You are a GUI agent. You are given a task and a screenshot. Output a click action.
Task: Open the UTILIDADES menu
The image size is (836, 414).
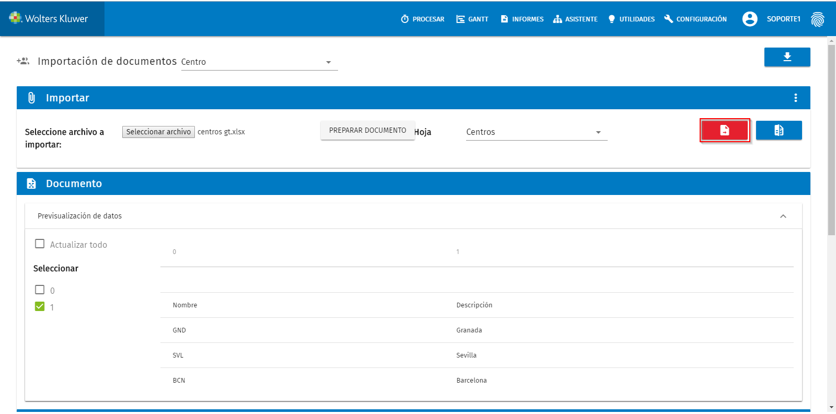631,19
